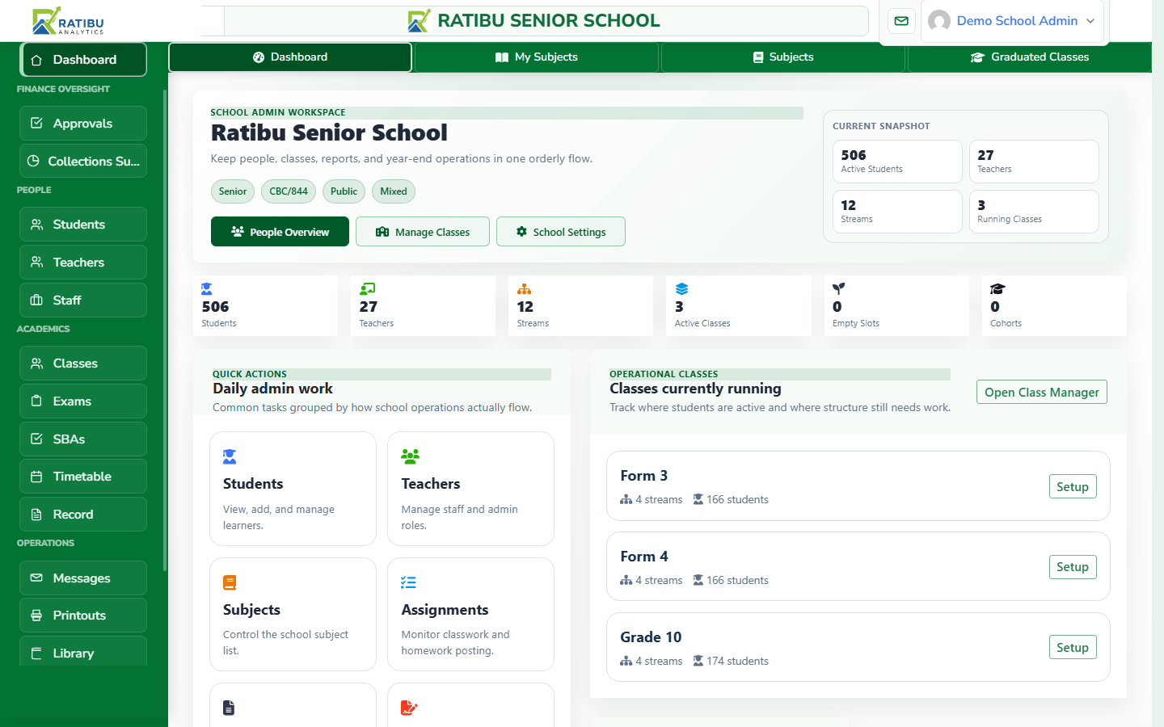Click the checklist icon on Assignments card
The width and height of the screenshot is (1164, 727).
[x=408, y=582]
